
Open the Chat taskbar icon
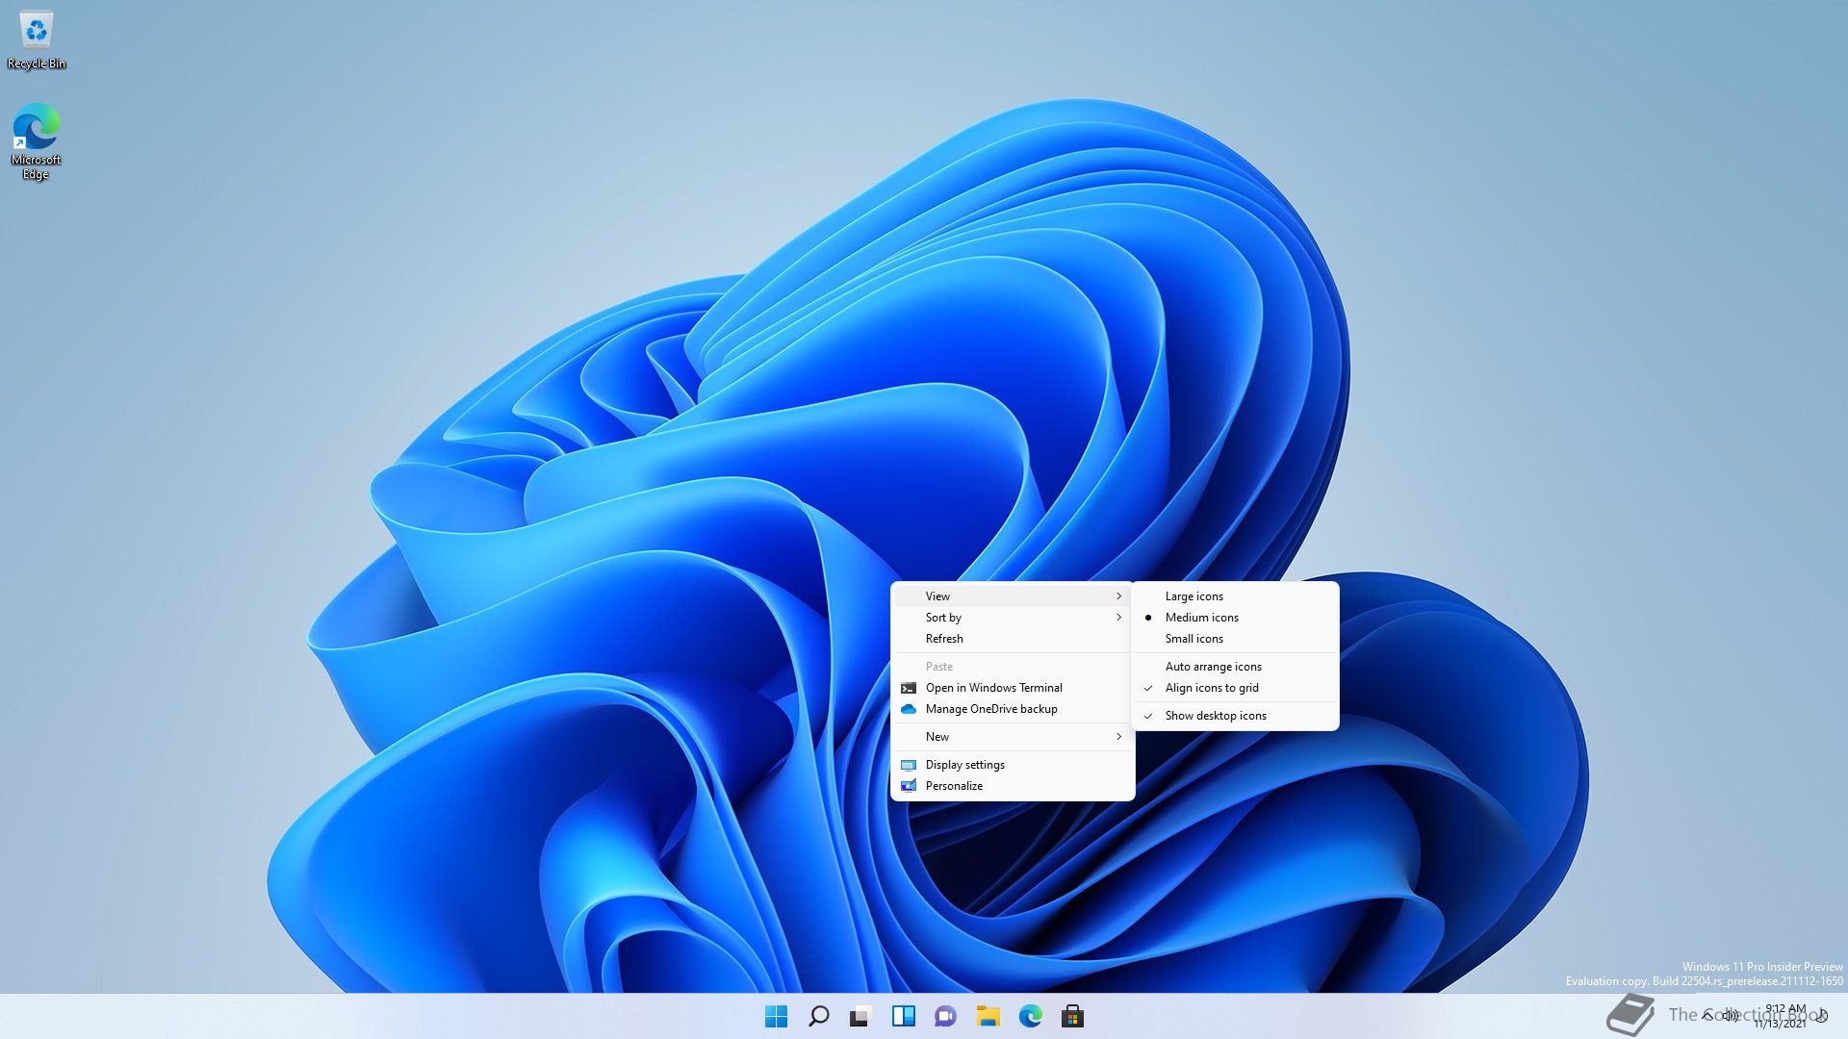[x=945, y=1016]
